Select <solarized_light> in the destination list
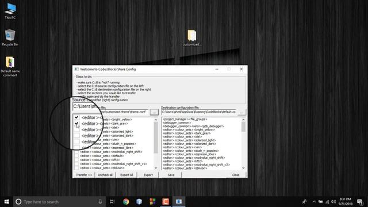Image resolution: width=368 pixels, height=207 pixels. point(189,140)
